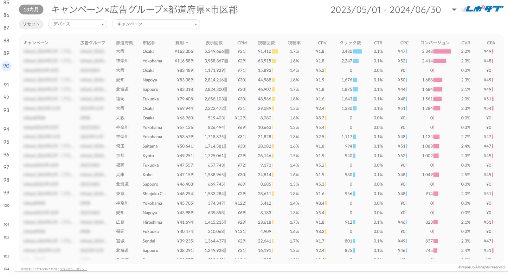Click the レポサブ logo
508x276 pixels.
(482, 9)
